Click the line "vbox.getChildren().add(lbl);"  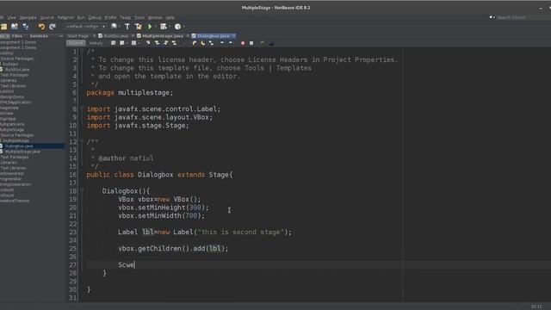[x=173, y=249]
